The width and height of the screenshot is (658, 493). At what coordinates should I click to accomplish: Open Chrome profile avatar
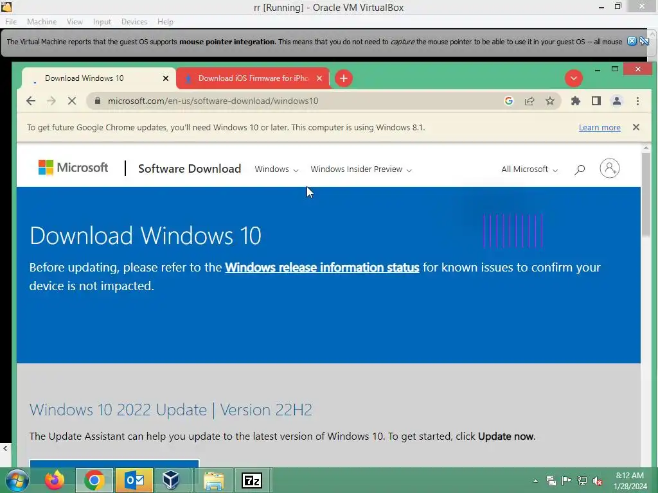coord(617,101)
